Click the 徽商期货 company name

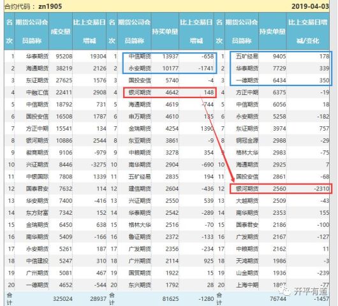click(x=37, y=153)
